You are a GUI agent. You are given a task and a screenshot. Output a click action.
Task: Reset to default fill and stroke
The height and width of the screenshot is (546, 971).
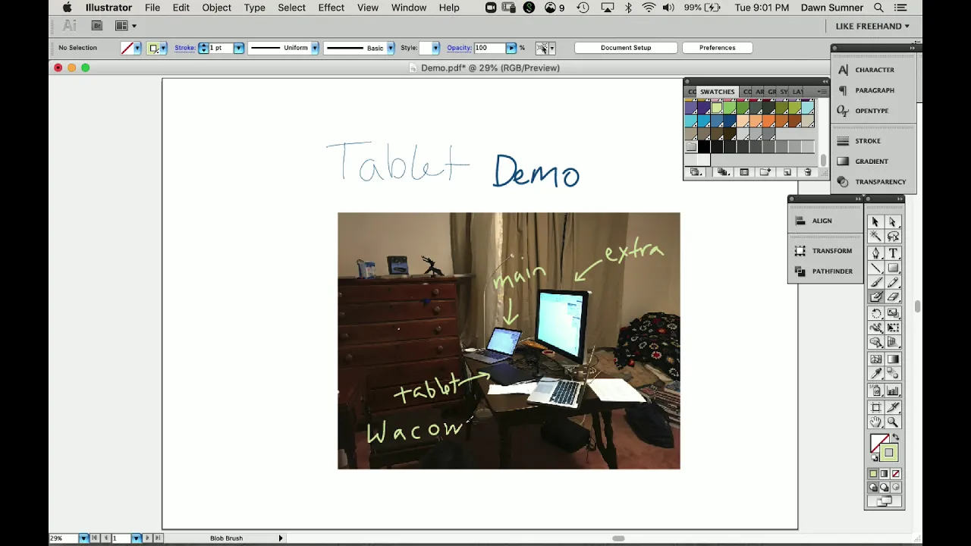tap(875, 457)
